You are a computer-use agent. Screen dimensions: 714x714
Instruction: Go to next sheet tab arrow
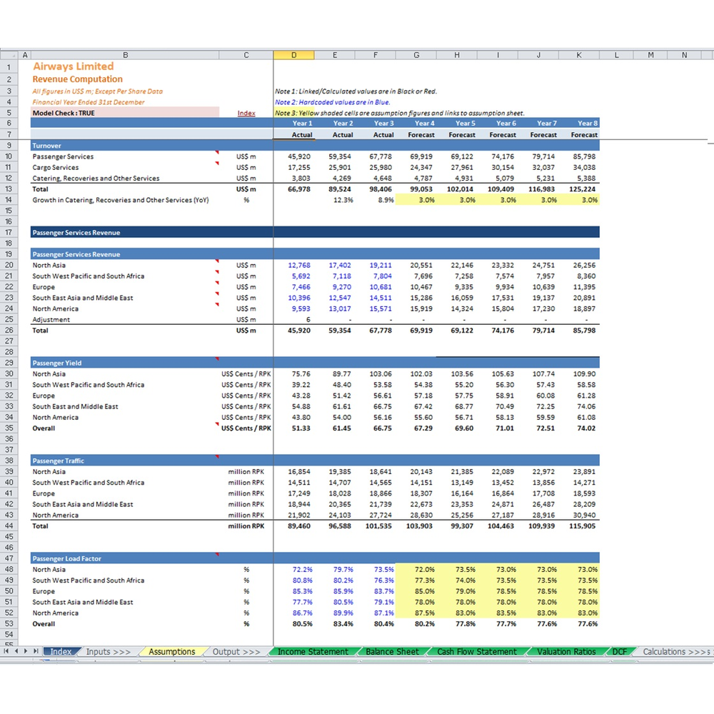coord(26,651)
